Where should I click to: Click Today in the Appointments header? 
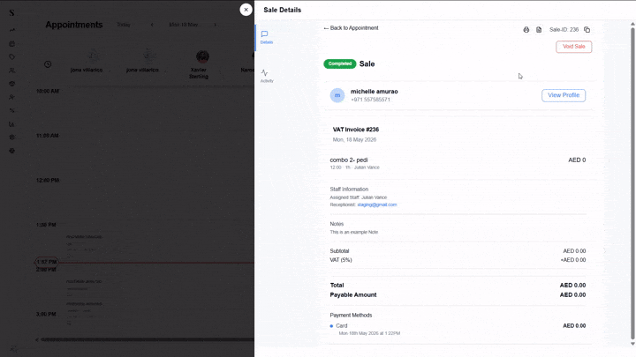pyautogui.click(x=124, y=25)
